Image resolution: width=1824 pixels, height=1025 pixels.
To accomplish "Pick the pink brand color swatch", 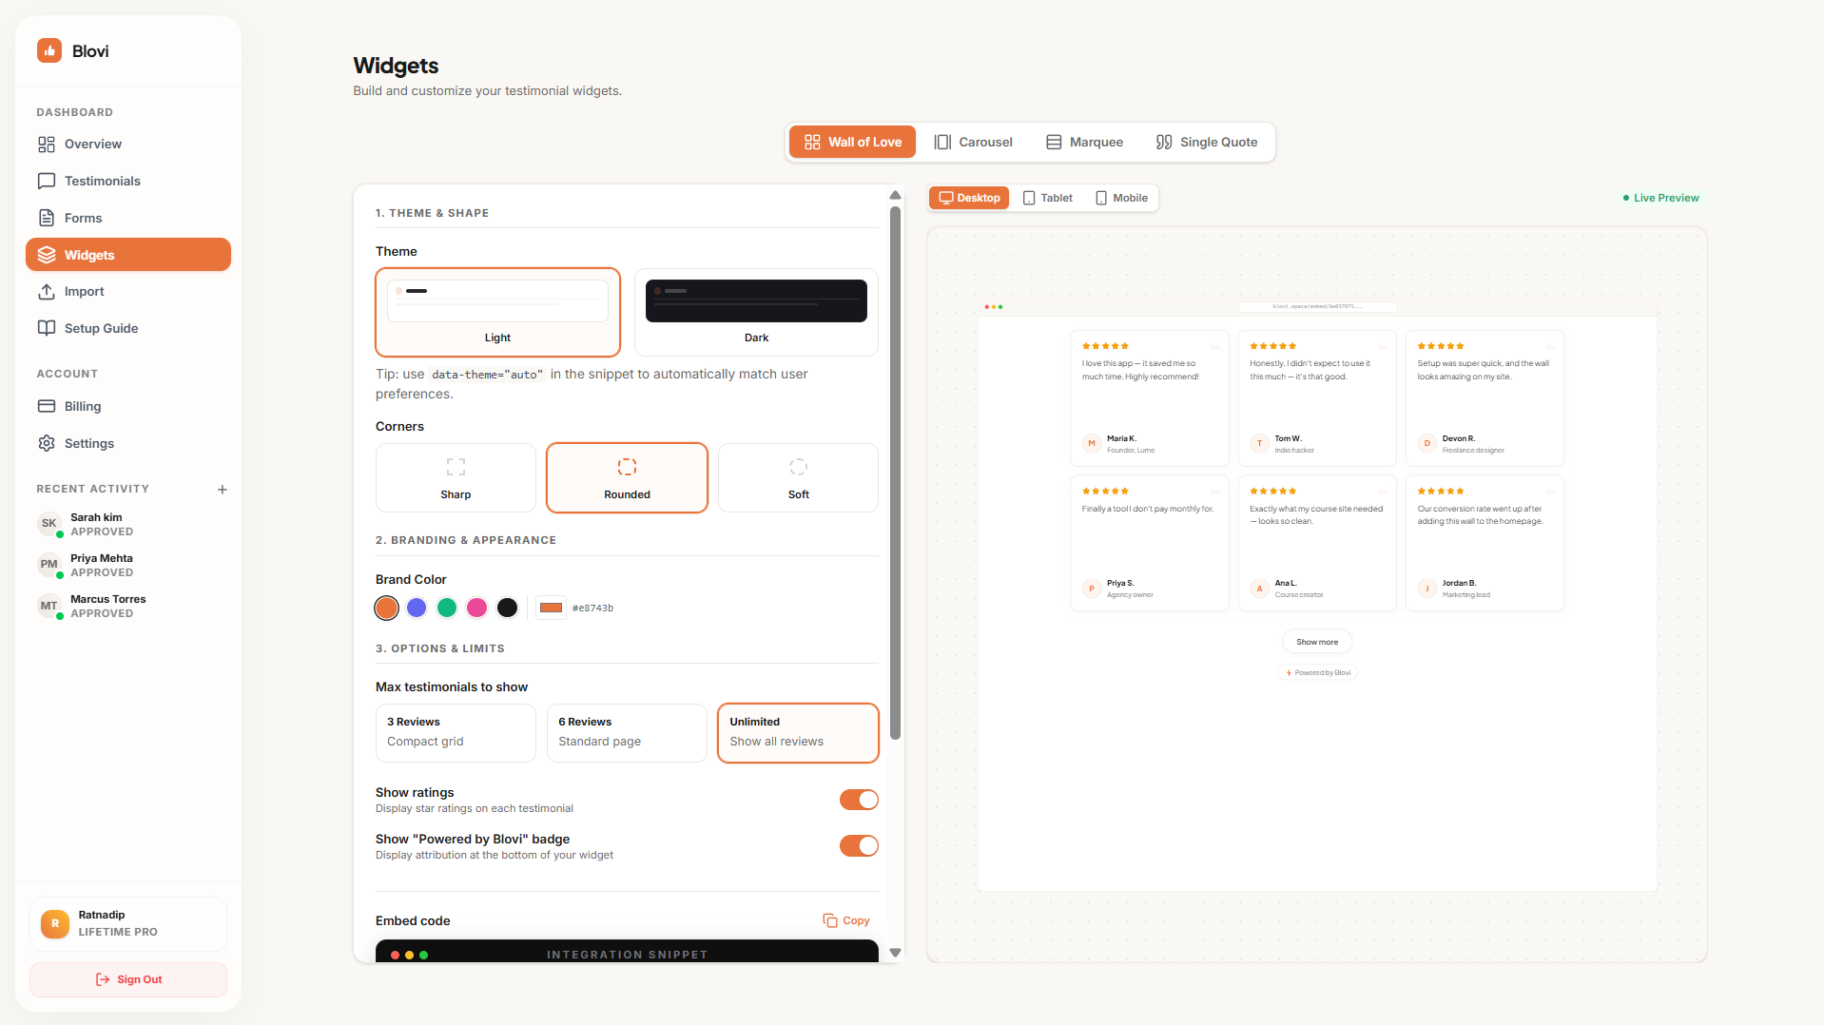I will click(477, 608).
